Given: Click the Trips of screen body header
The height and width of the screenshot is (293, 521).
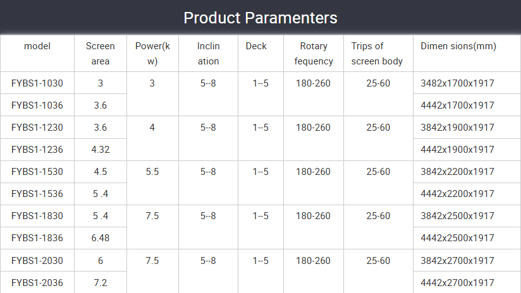Looking at the screenshot, I should point(377,54).
